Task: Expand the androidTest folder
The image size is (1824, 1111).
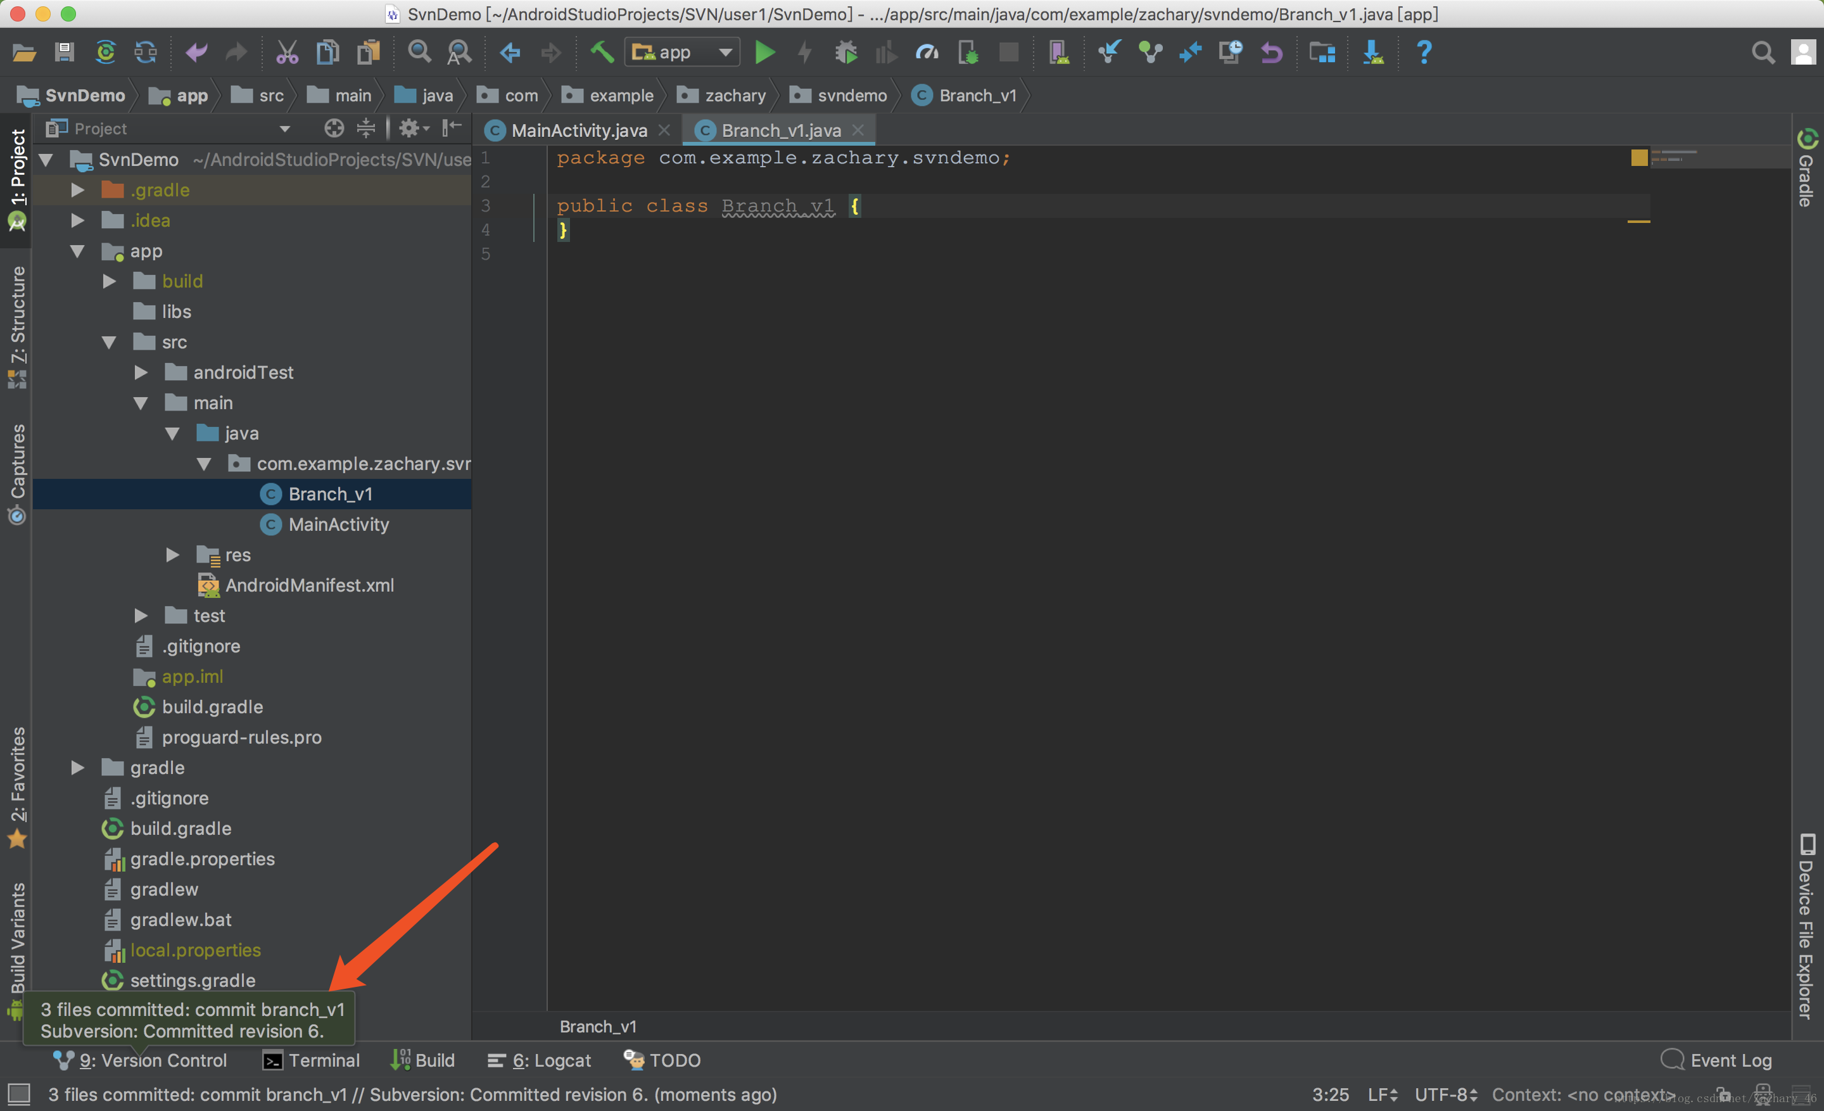Action: pos(141,372)
